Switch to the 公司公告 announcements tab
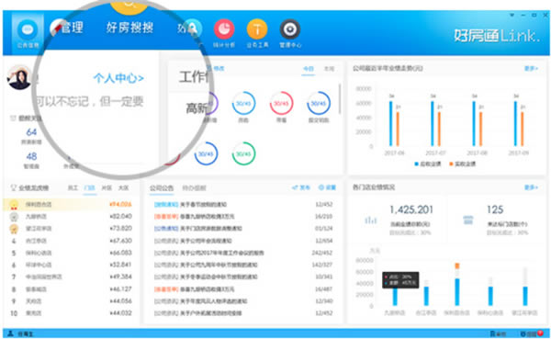This screenshot has width=551, height=339. coord(162,188)
